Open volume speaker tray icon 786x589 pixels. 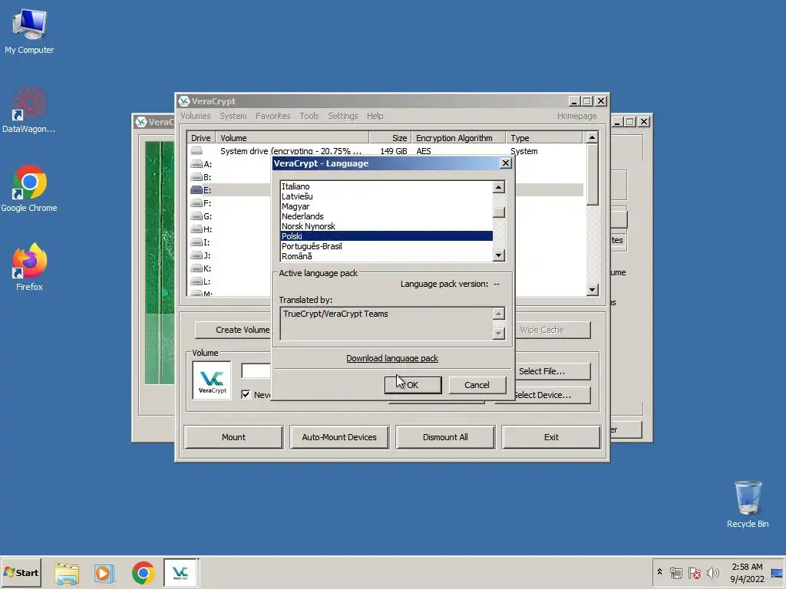(x=712, y=572)
